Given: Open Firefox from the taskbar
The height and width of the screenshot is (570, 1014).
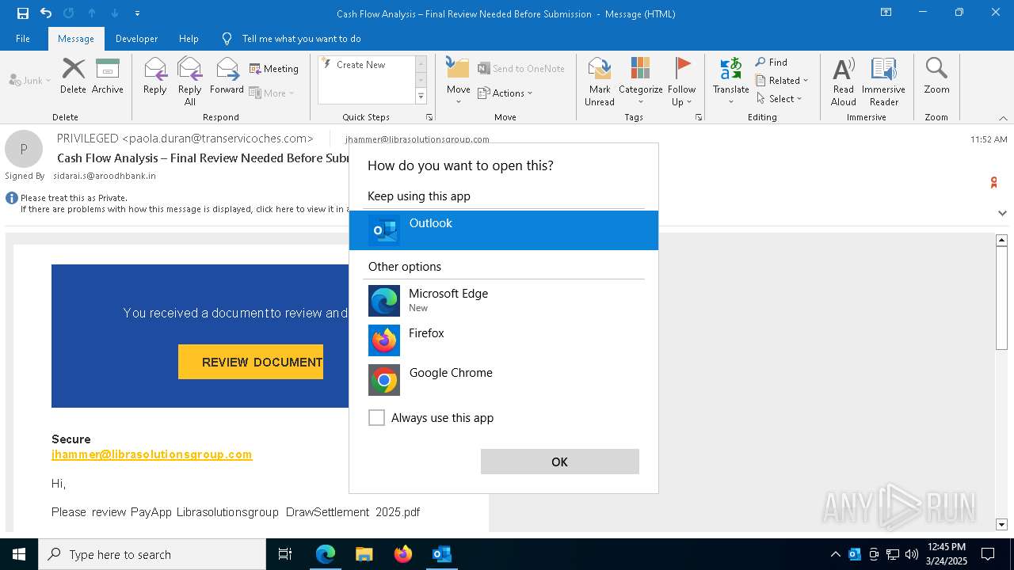Looking at the screenshot, I should [402, 554].
